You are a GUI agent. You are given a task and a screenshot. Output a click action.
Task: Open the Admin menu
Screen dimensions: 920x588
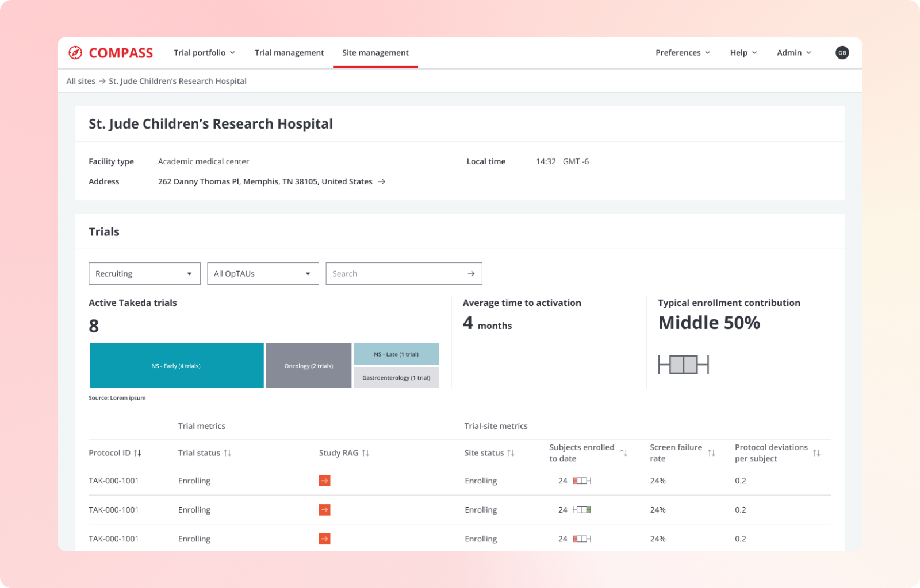(793, 52)
